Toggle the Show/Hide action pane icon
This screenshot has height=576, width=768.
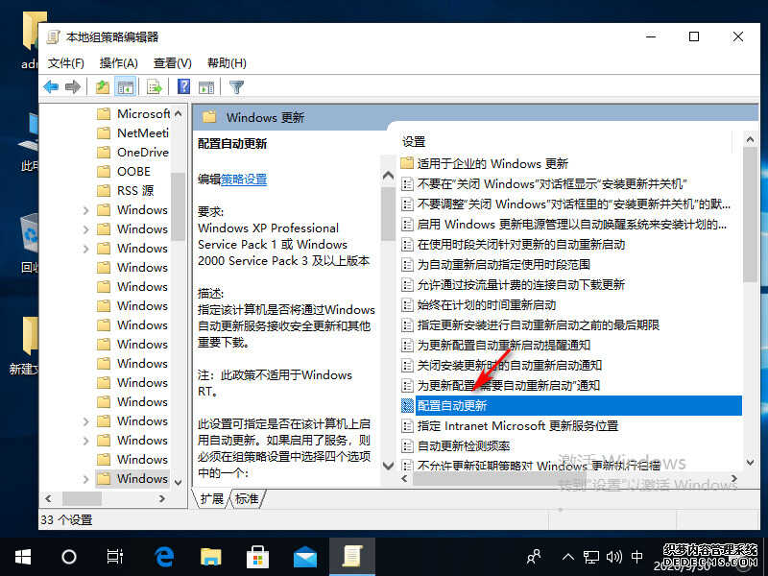[206, 87]
